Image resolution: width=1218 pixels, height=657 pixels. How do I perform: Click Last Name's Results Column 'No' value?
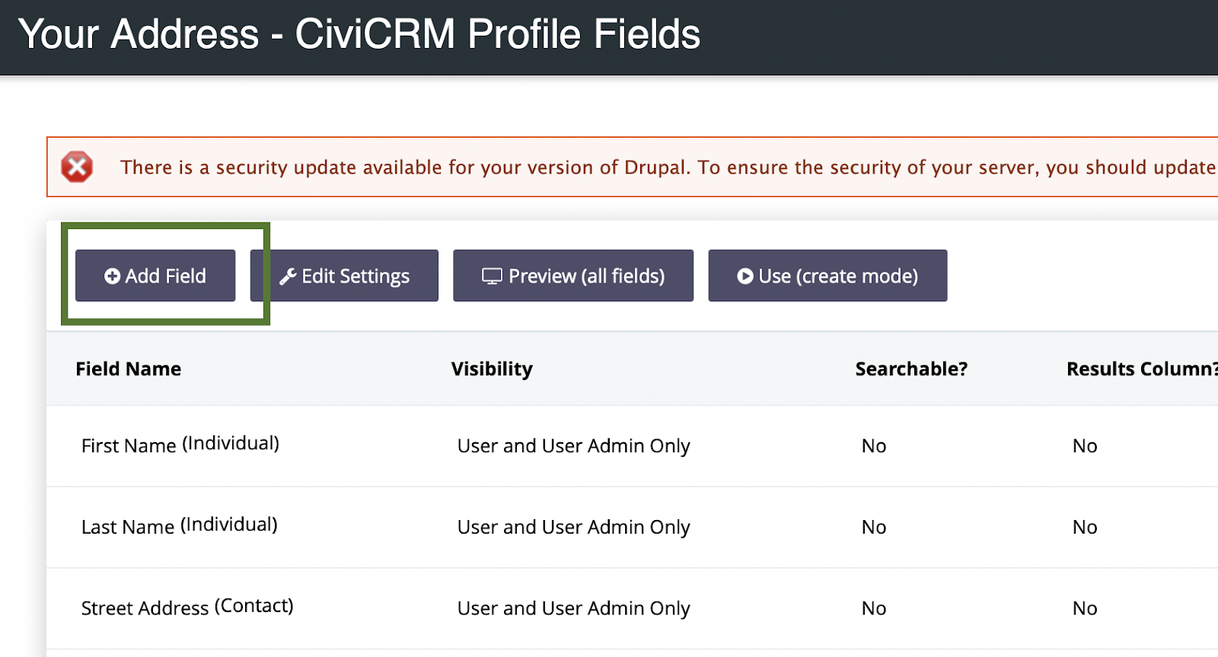[x=1085, y=528]
